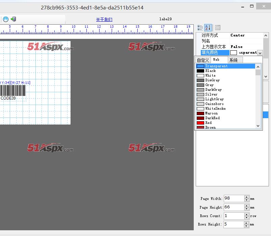
Task: Increase Rows Height with up arrow
Action: tap(247, 223)
